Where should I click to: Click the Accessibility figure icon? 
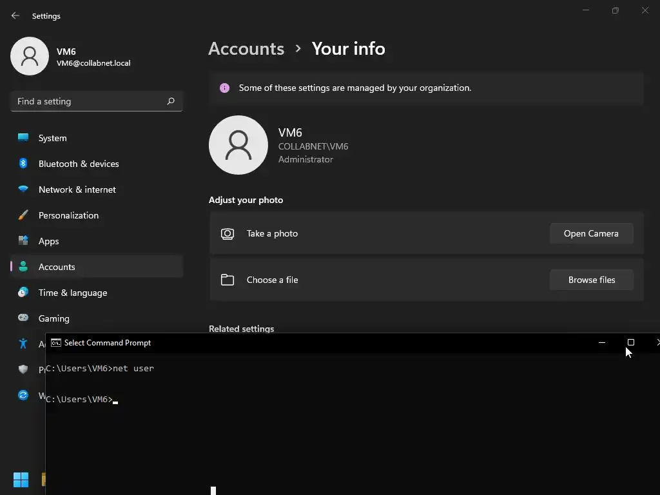(23, 344)
